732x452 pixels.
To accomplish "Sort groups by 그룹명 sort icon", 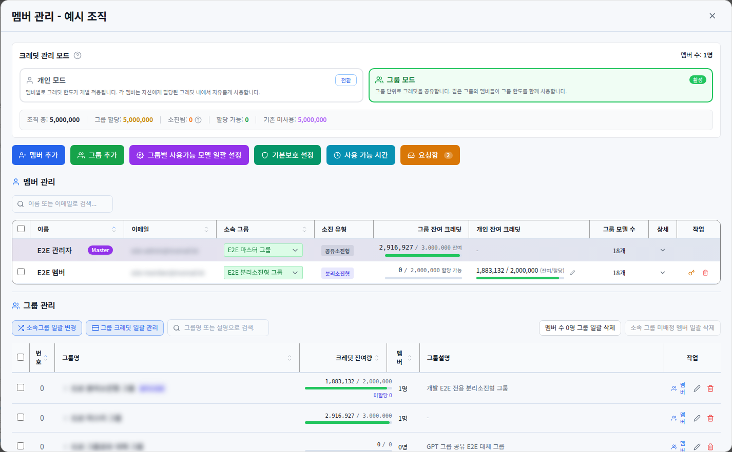I will click(x=290, y=358).
